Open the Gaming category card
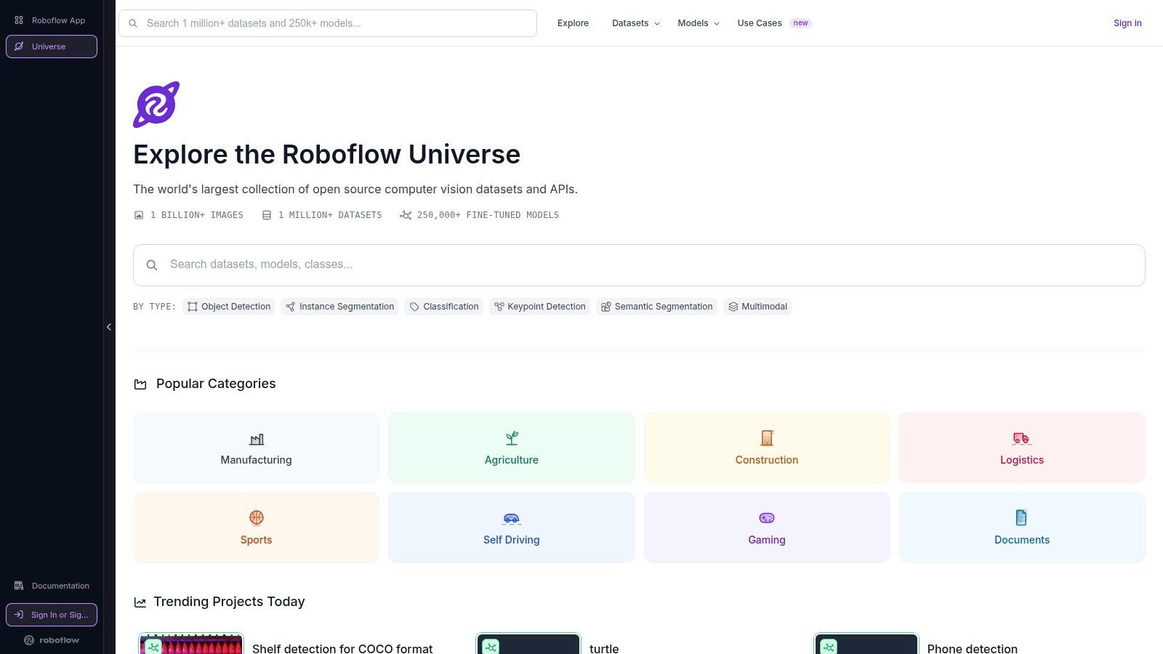The image size is (1163, 654). [x=767, y=528]
